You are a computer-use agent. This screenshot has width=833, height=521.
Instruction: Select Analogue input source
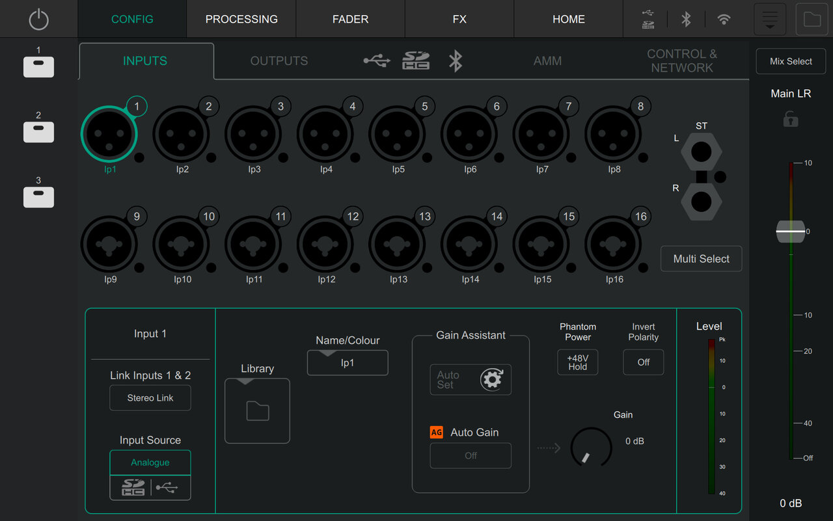150,462
